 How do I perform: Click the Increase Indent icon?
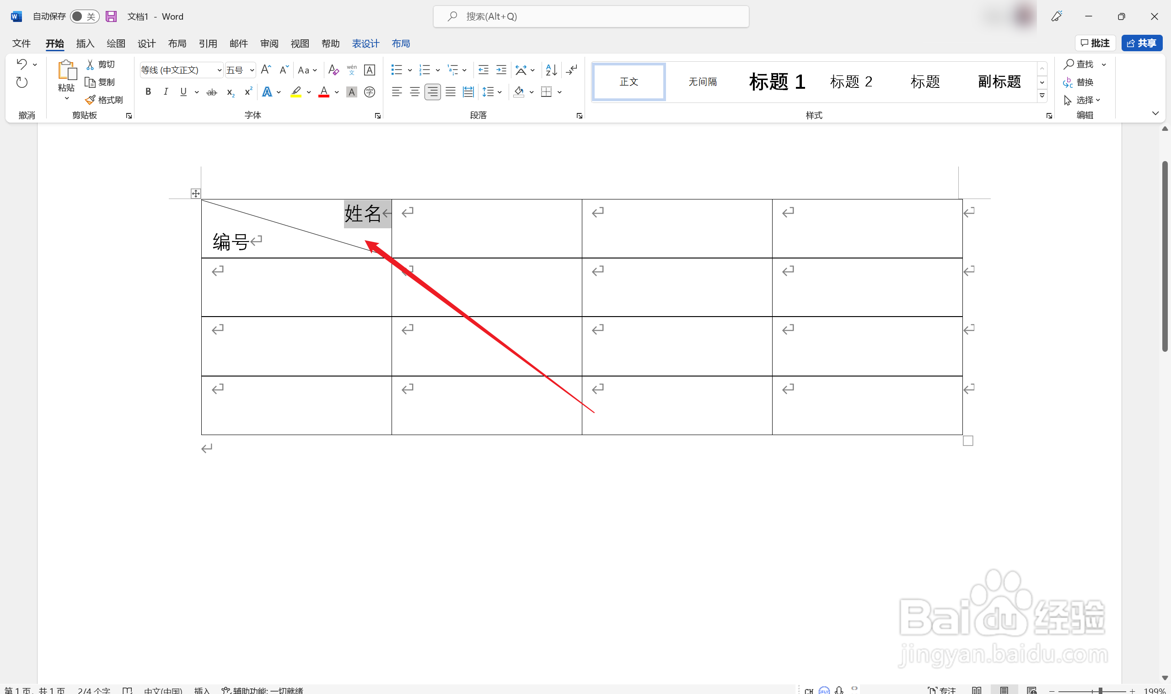(501, 70)
